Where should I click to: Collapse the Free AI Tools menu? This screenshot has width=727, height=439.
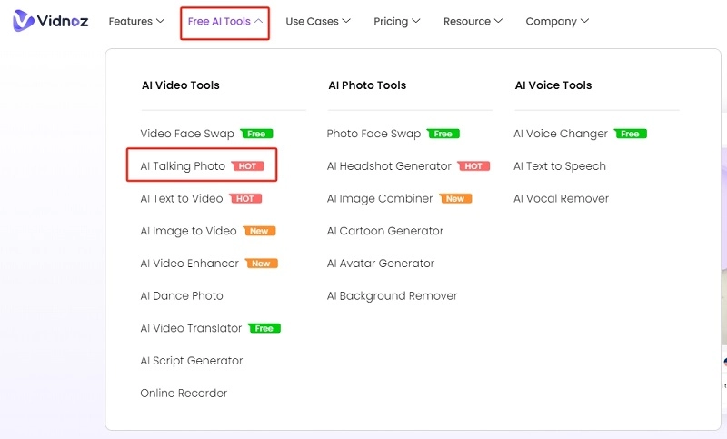(x=225, y=21)
